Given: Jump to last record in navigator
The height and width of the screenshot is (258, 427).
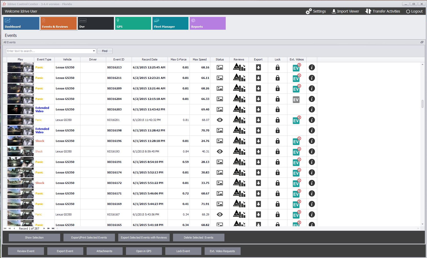Looking at the screenshot, I should [53, 228].
